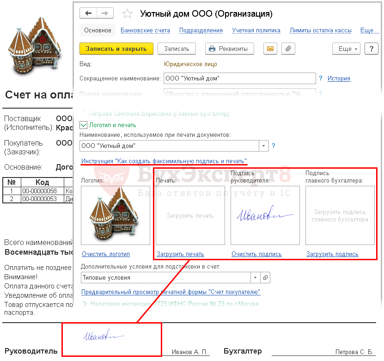Open the Еще dropdown button
This screenshot has height=361, width=384.
pyautogui.click(x=346, y=49)
